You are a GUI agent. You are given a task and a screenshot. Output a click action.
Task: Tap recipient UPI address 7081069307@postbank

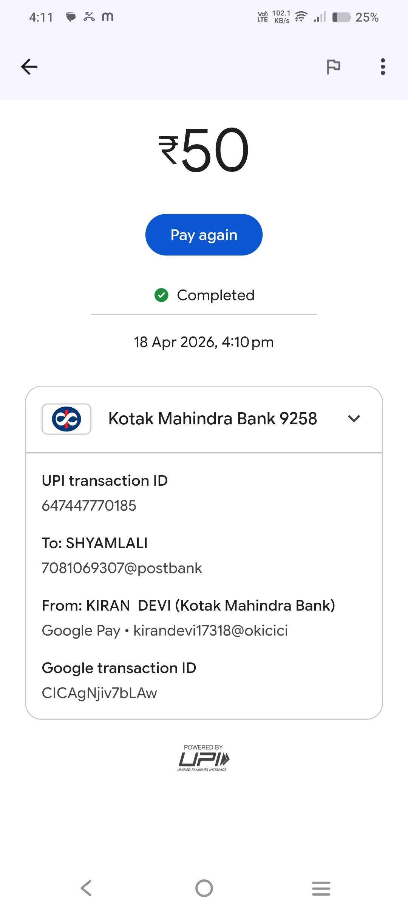tap(122, 568)
